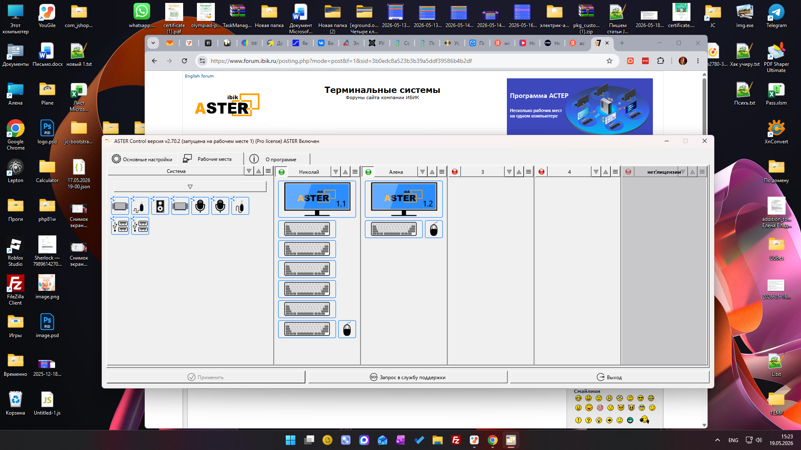The height and width of the screenshot is (450, 801).
Task: Toggle the green status indicator for Николай
Action: point(282,172)
